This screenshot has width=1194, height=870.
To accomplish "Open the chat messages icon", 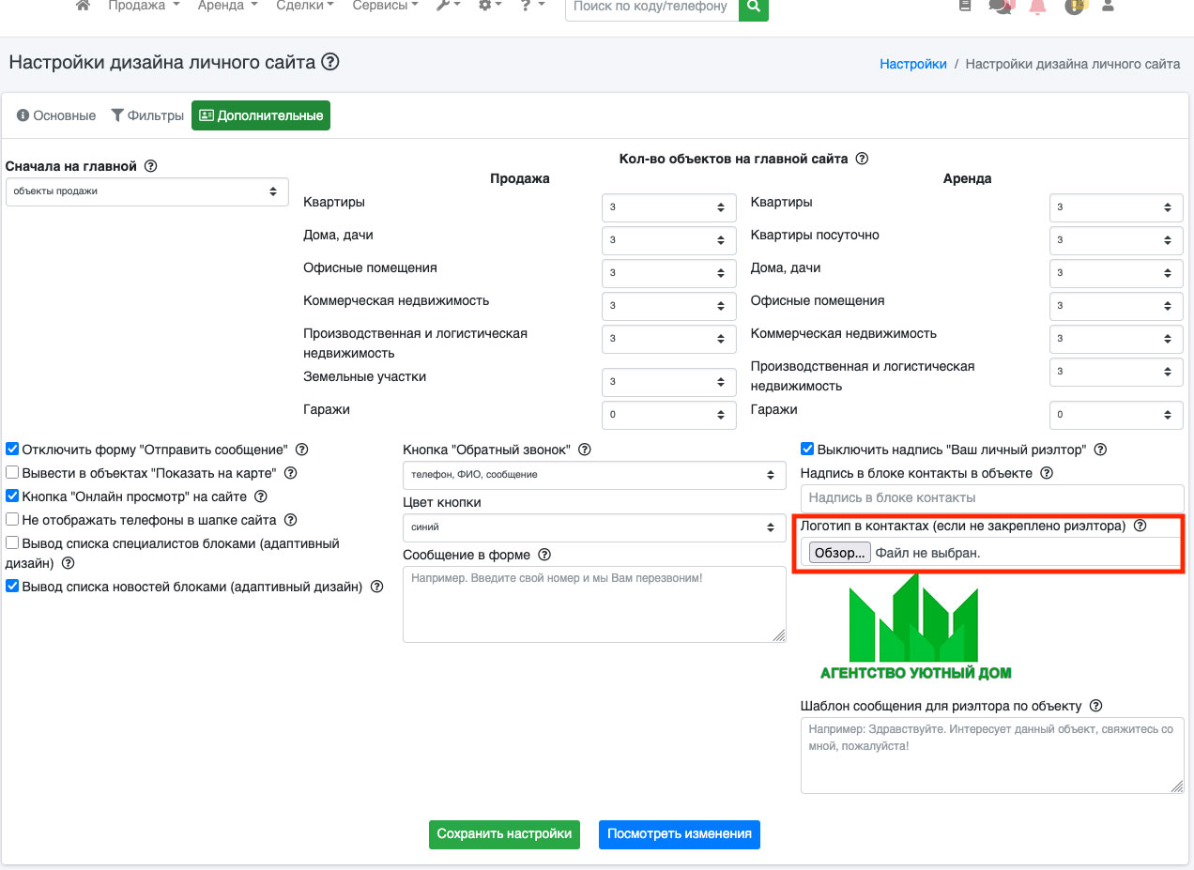I will (x=1001, y=7).
